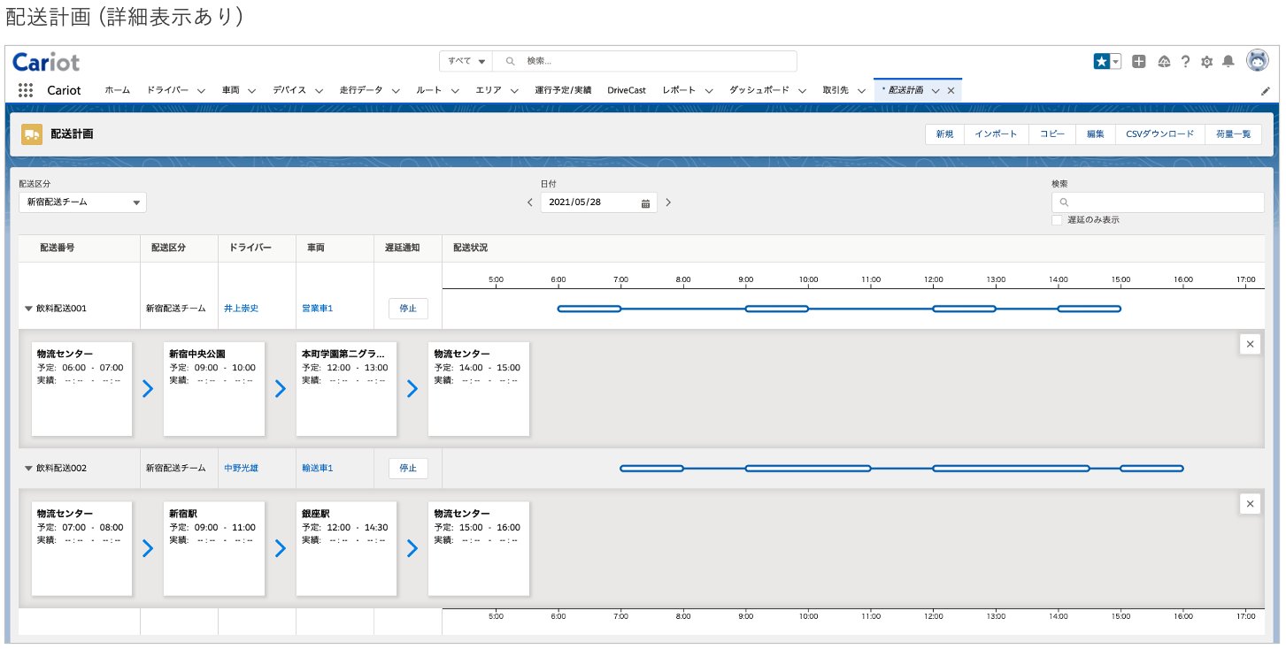
Task: Click the global actions plus icon
Action: coord(1139,61)
